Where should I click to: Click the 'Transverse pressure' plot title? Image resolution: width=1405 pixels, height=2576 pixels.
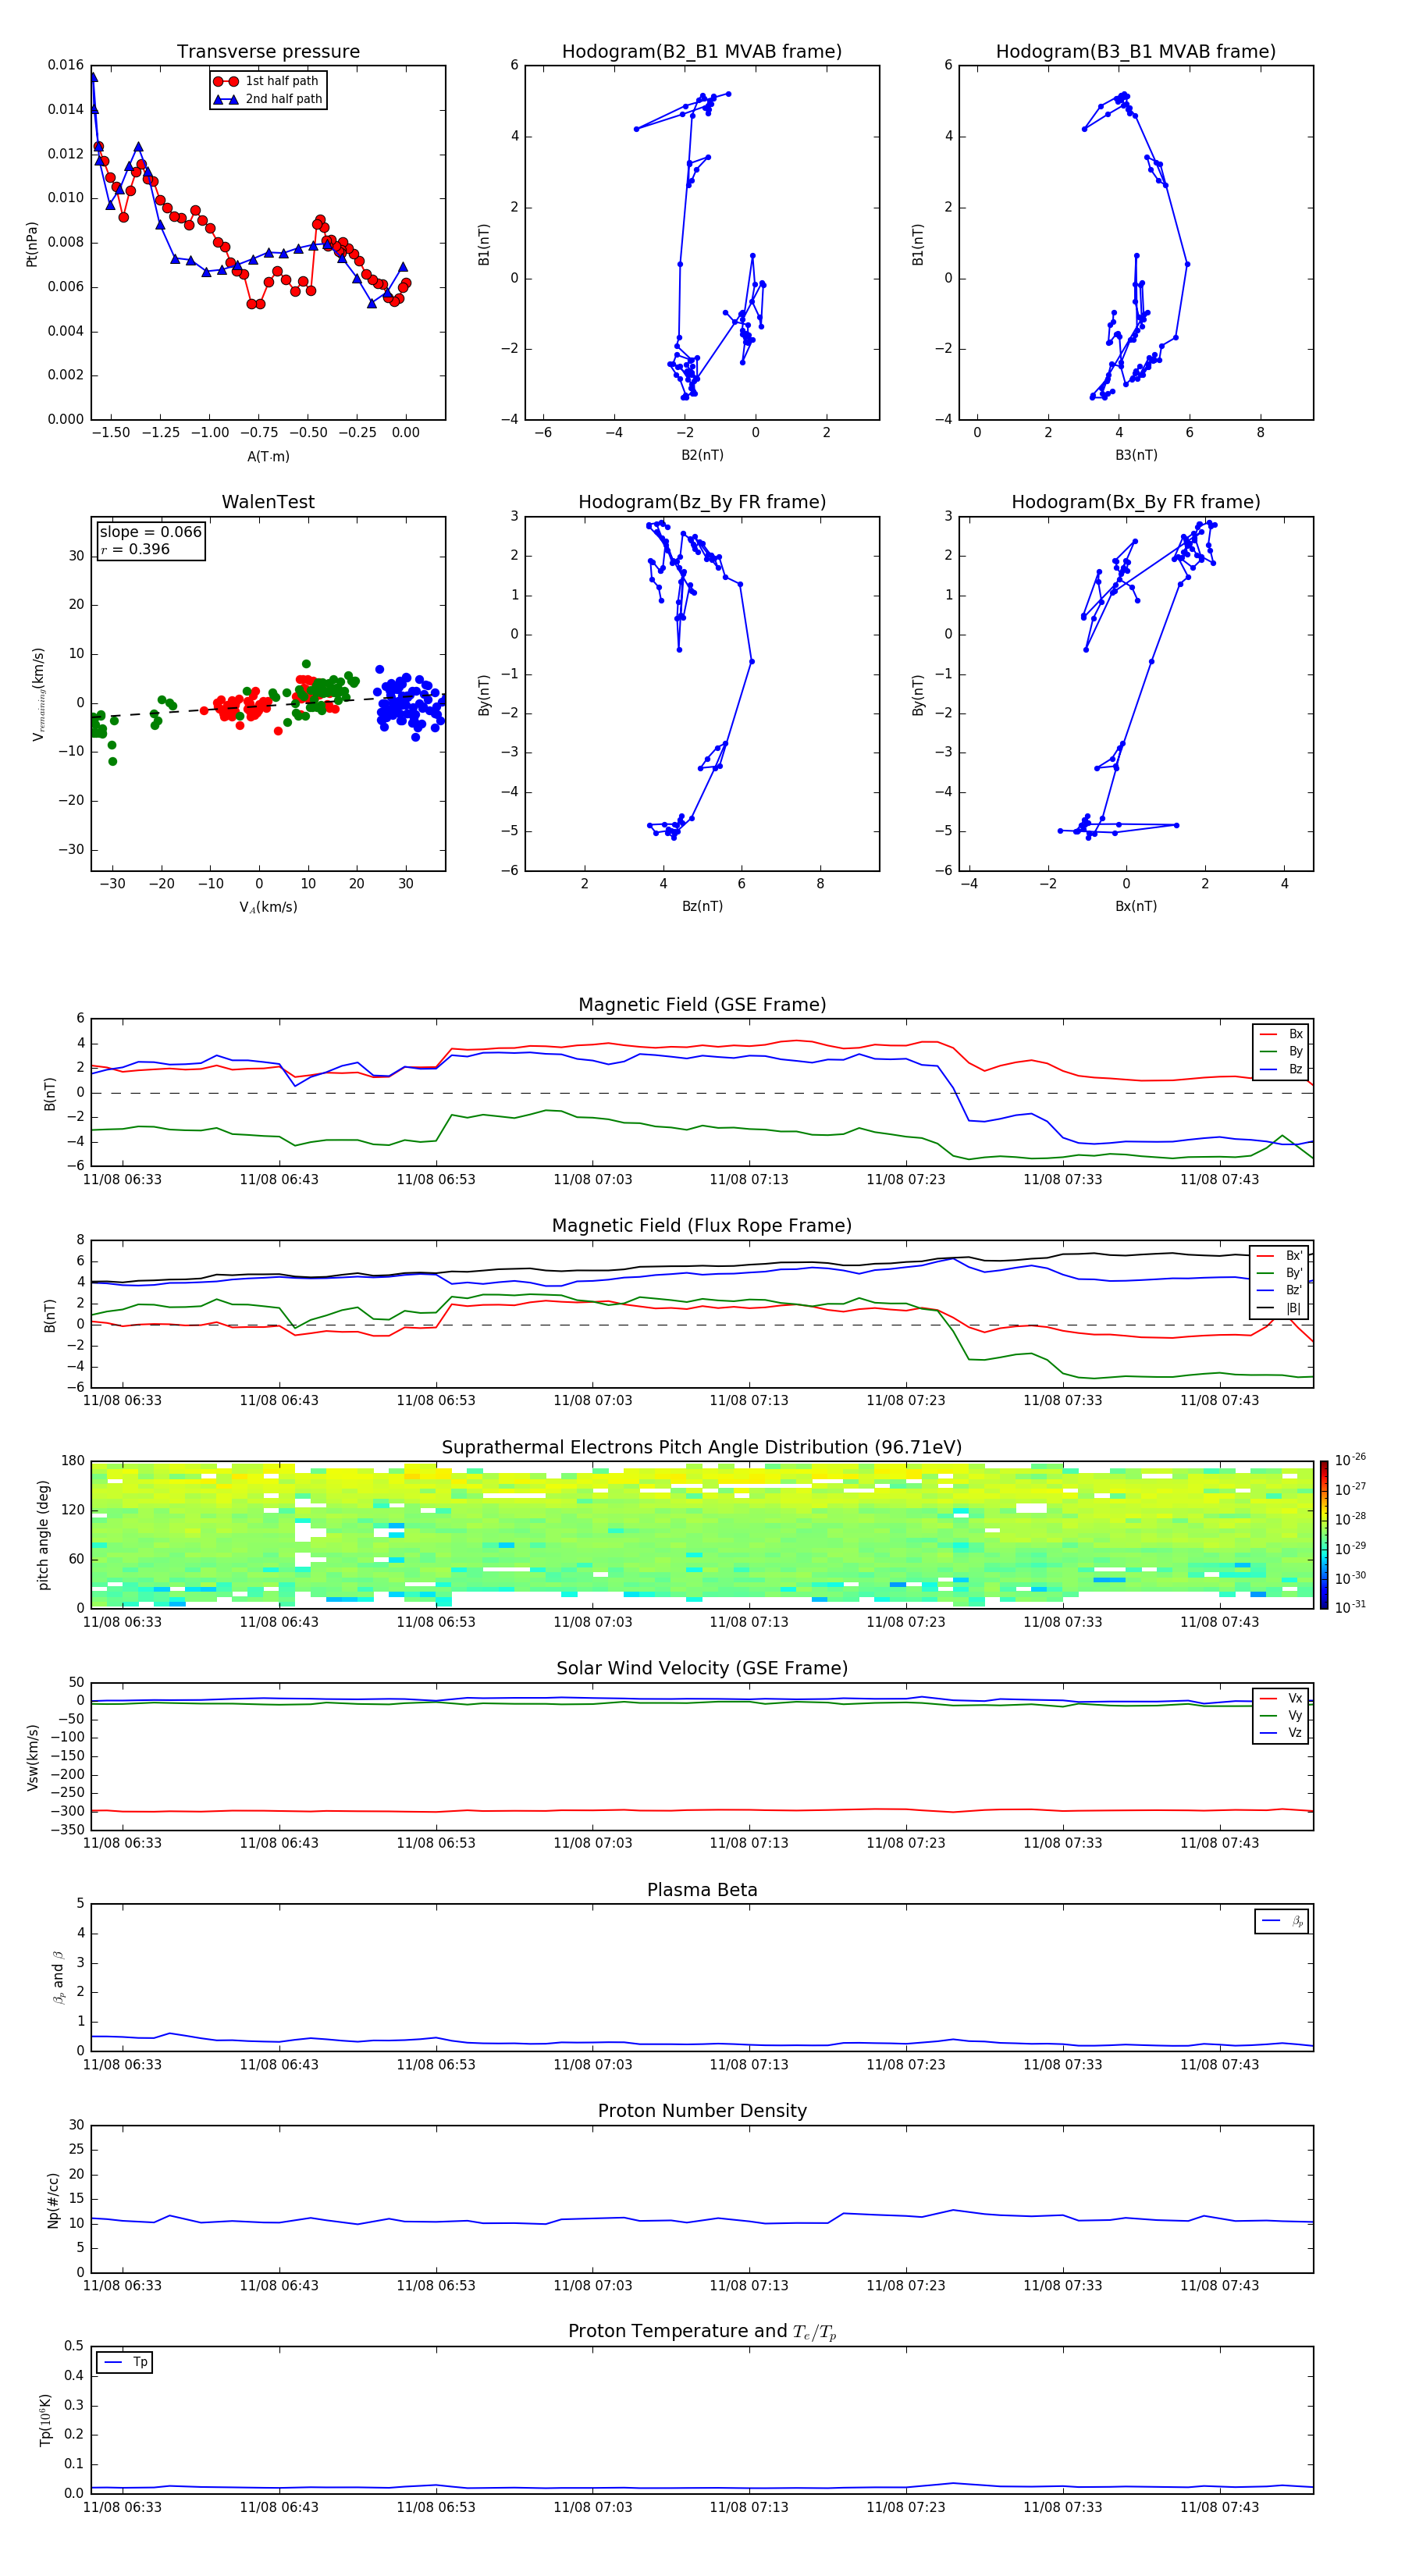268,52
